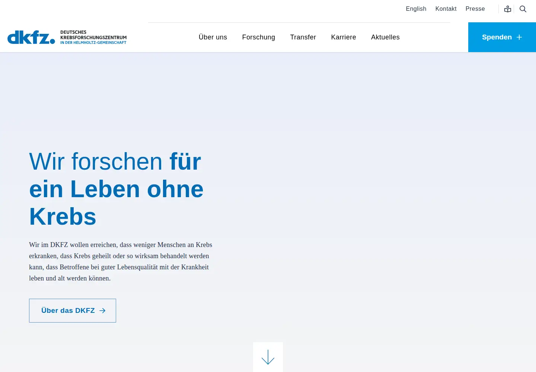Viewport: 536px width, 372px height.
Task: Click the down arrow below the hero
Action: point(268,357)
